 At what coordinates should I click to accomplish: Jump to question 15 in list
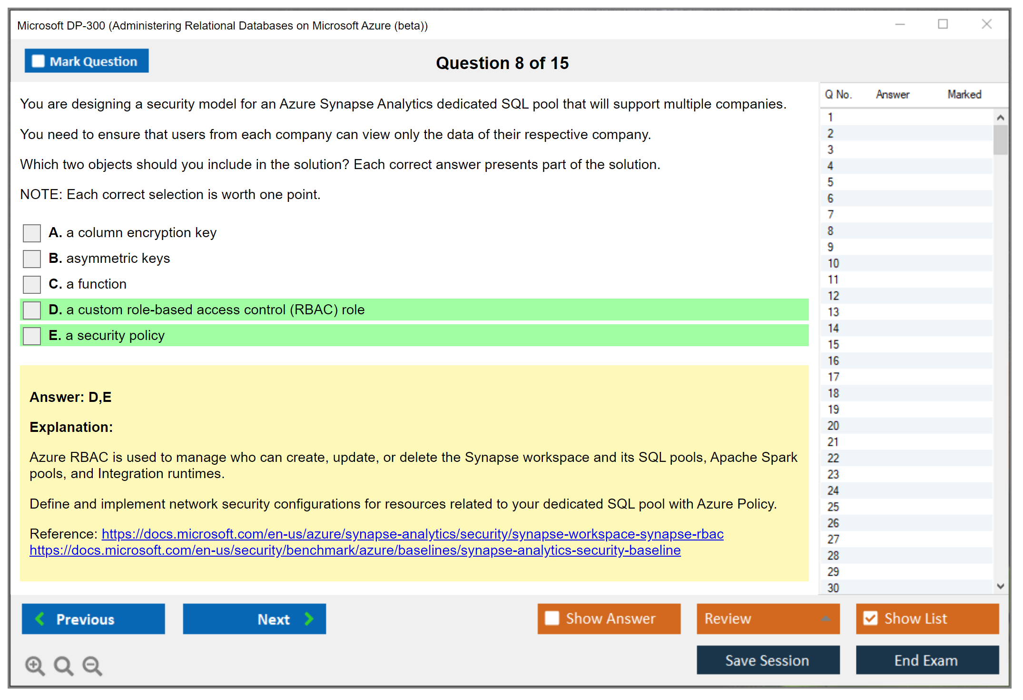click(833, 344)
